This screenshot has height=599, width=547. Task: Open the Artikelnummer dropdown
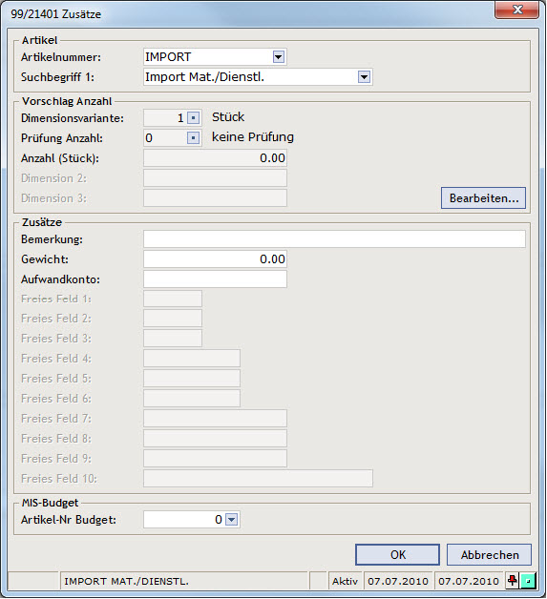click(x=279, y=57)
